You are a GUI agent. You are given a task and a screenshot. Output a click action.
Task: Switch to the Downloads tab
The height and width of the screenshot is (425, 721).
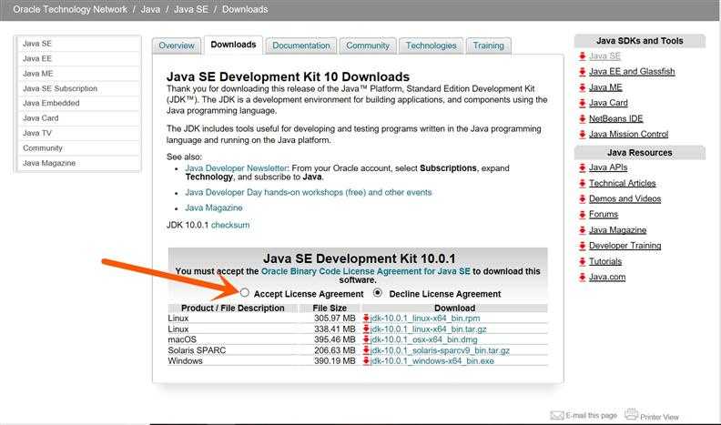click(233, 45)
